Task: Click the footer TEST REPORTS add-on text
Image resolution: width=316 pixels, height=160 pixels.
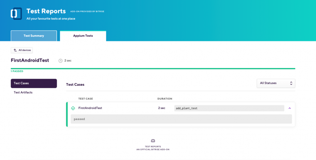Action: (x=153, y=148)
